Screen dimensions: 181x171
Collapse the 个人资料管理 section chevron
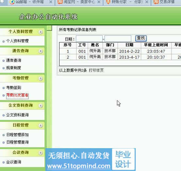coord(41,32)
